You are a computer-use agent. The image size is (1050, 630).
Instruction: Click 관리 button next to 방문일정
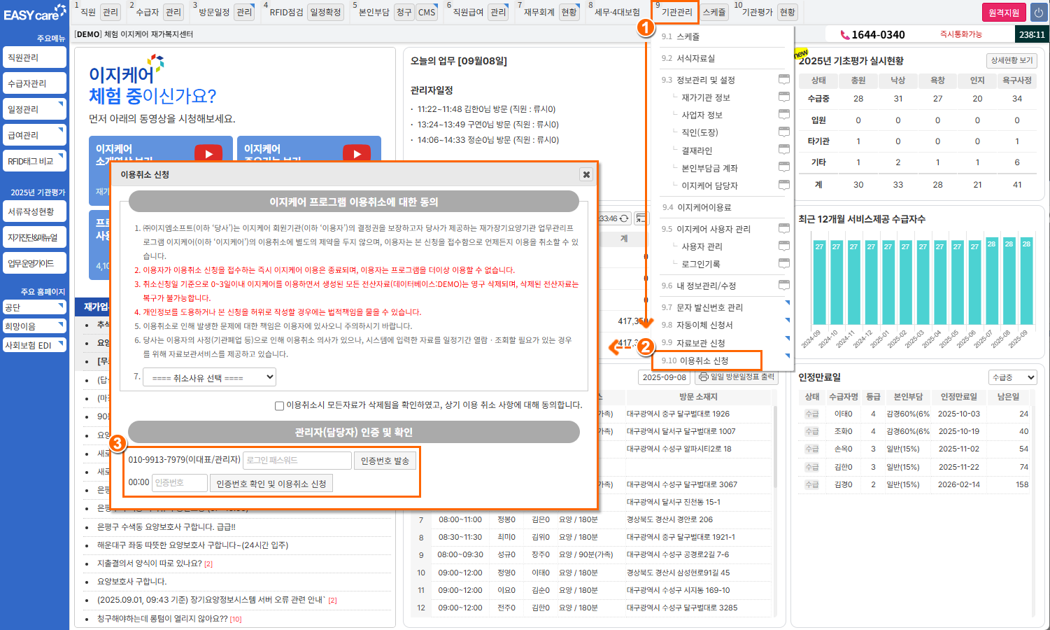(x=244, y=12)
